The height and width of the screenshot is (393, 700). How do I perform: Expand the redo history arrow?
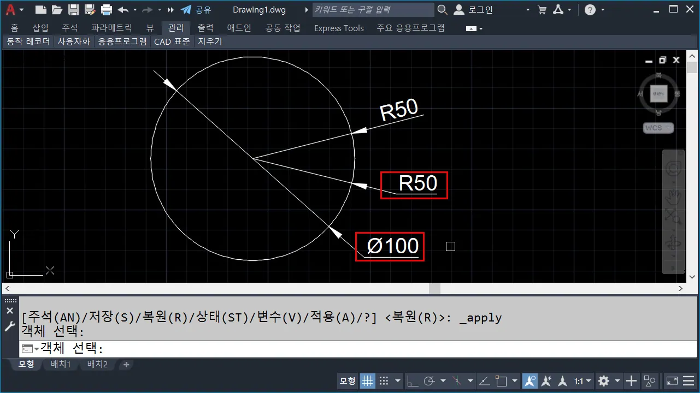coord(159,10)
